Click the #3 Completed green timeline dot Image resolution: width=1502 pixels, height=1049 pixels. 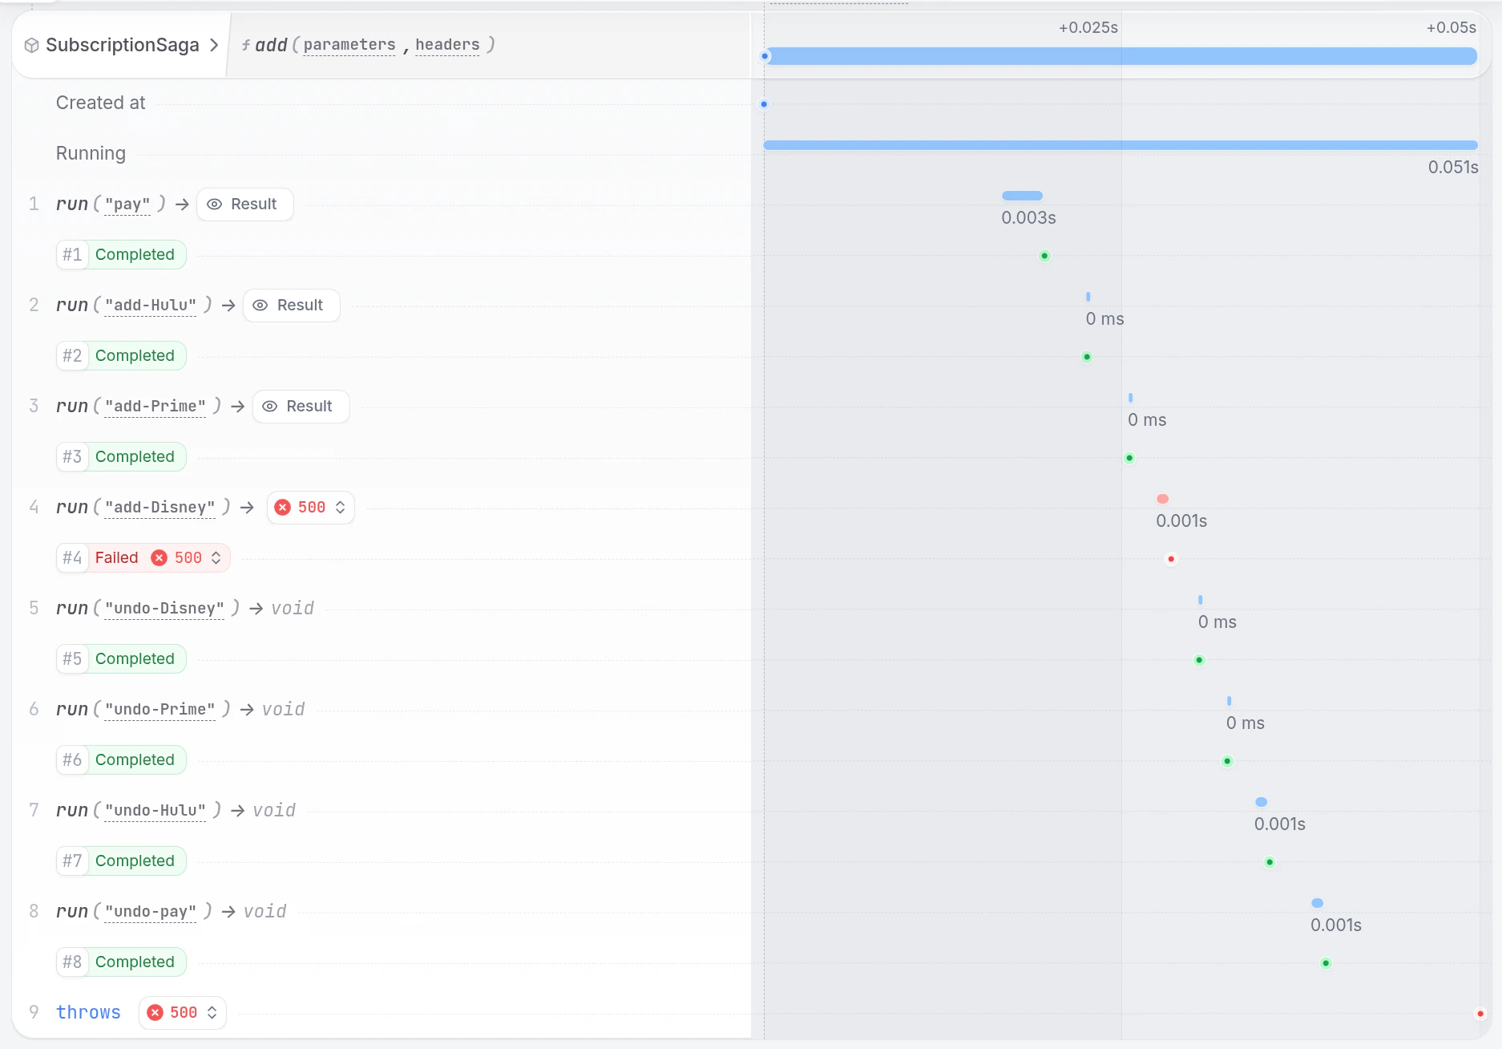pyautogui.click(x=1129, y=458)
